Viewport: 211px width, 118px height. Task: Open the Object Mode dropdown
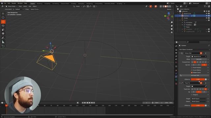pyautogui.click(x=11, y=7)
